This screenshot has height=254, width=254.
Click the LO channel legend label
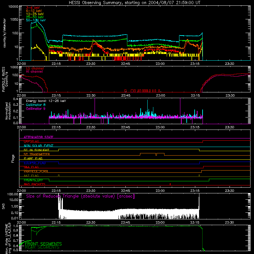tap(35, 68)
